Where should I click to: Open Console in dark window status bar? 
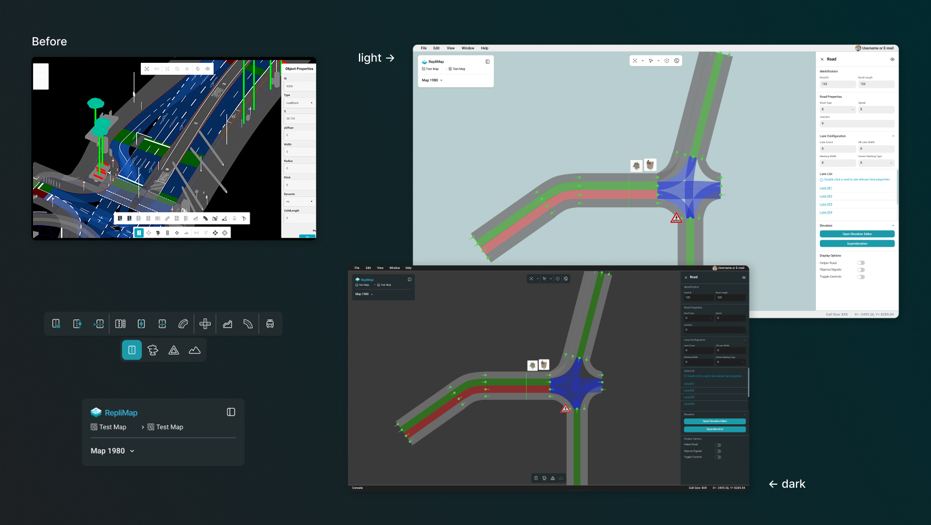(x=357, y=488)
